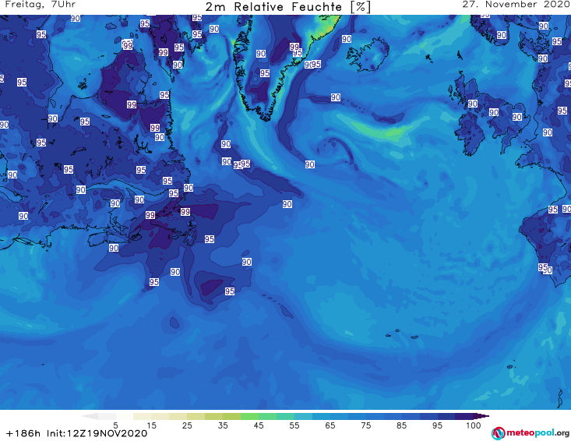571x441 pixels.
Task: Click the round meteopool logo icon
Action: click(x=498, y=434)
